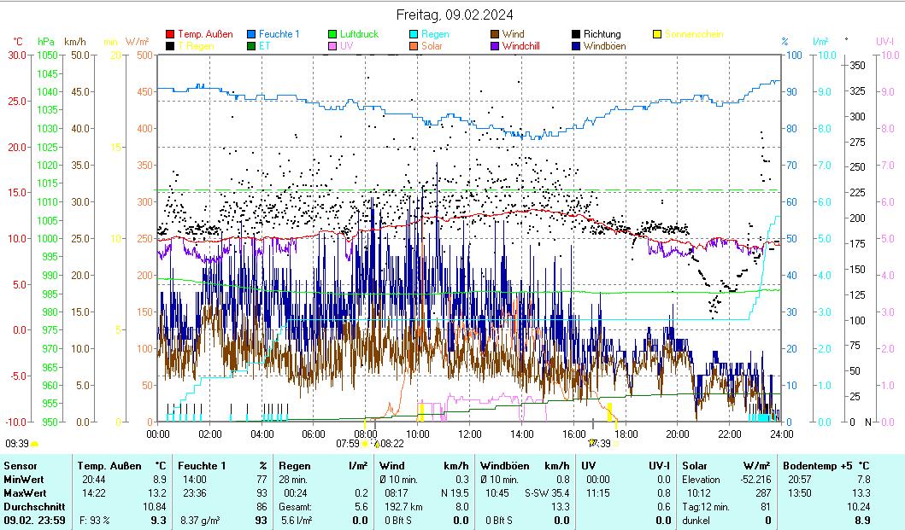This screenshot has height=530, width=905.
Task: Click the cyan Regen legend square
Action: click(x=414, y=35)
